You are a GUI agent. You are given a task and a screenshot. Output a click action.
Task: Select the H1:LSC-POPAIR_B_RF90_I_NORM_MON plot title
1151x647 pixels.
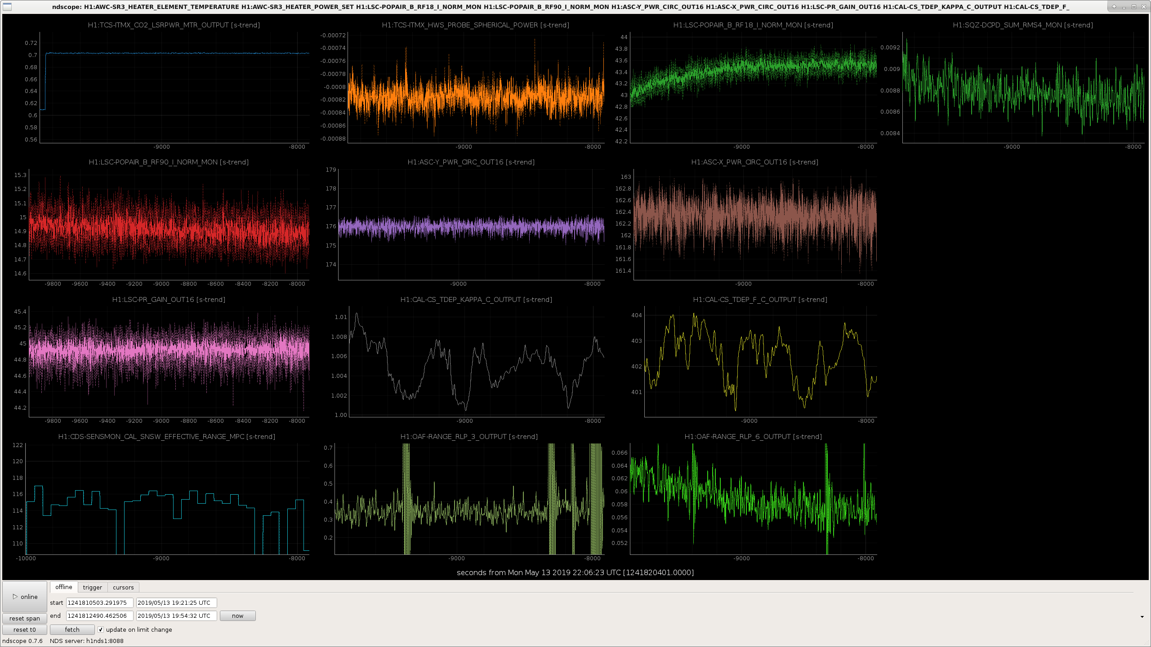[x=169, y=162]
